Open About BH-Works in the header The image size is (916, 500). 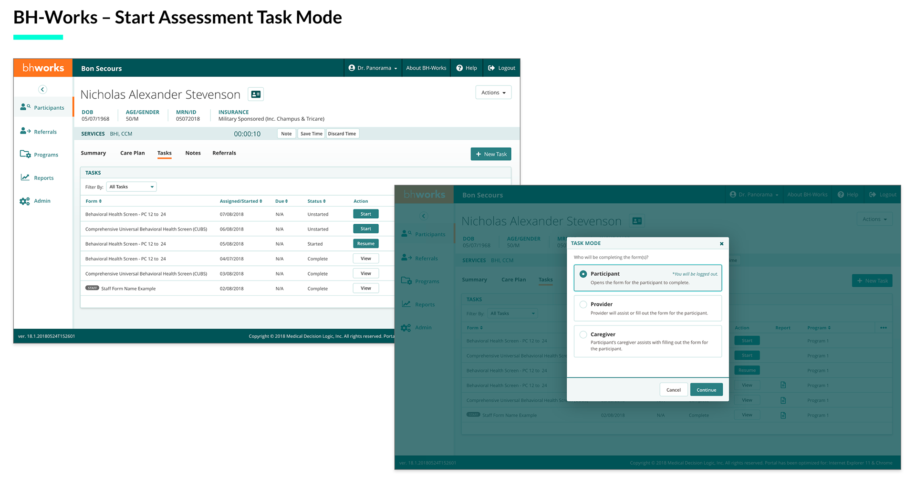[426, 68]
